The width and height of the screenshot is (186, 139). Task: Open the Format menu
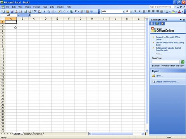(36, 7)
